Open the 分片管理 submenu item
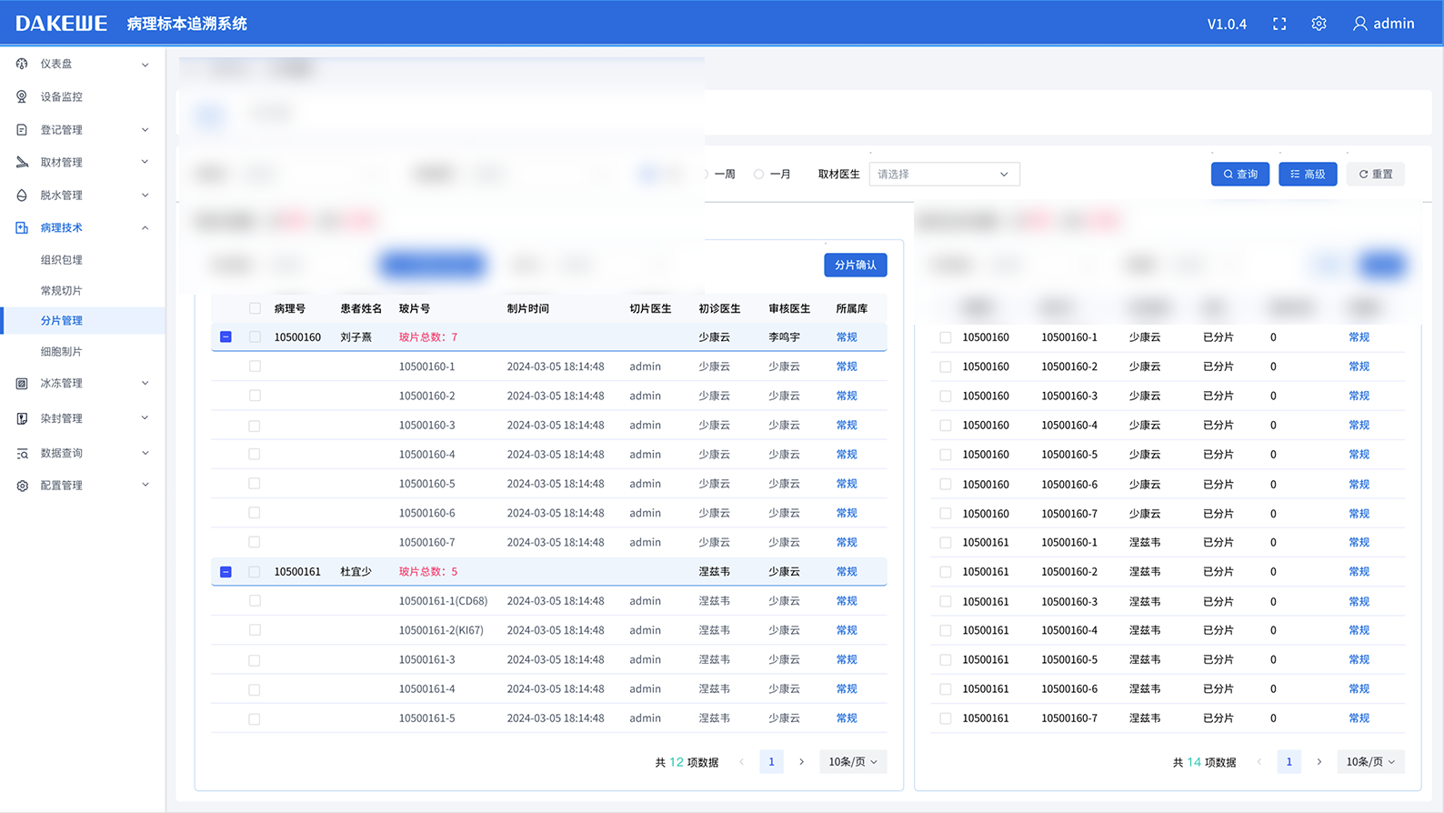 [x=83, y=321]
